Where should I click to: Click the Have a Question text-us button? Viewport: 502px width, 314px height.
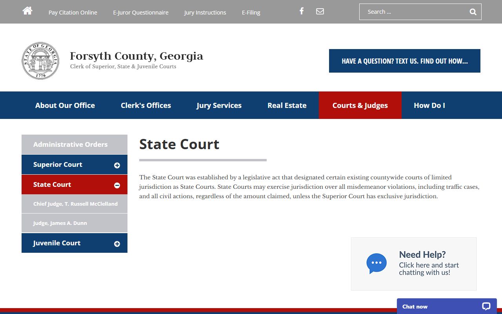click(405, 61)
